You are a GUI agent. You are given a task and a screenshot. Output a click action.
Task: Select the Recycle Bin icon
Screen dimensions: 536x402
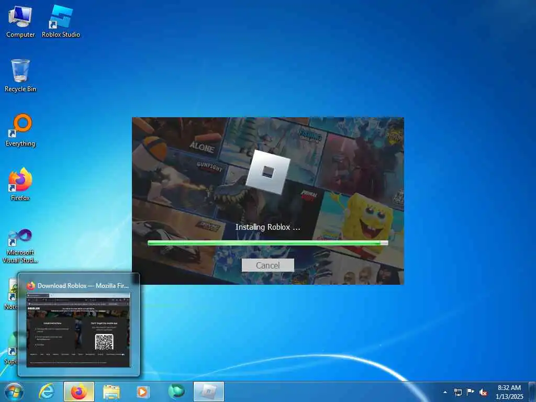[x=20, y=75]
